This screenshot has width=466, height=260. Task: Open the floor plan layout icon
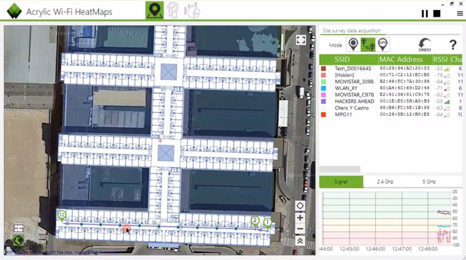pos(18,228)
